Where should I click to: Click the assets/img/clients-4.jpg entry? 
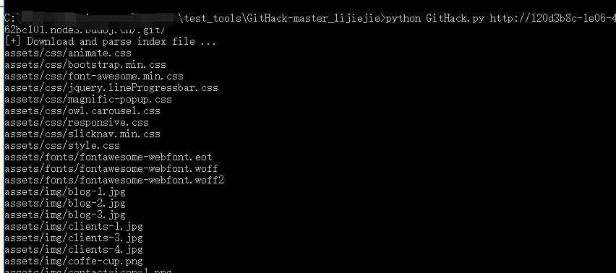74,249
